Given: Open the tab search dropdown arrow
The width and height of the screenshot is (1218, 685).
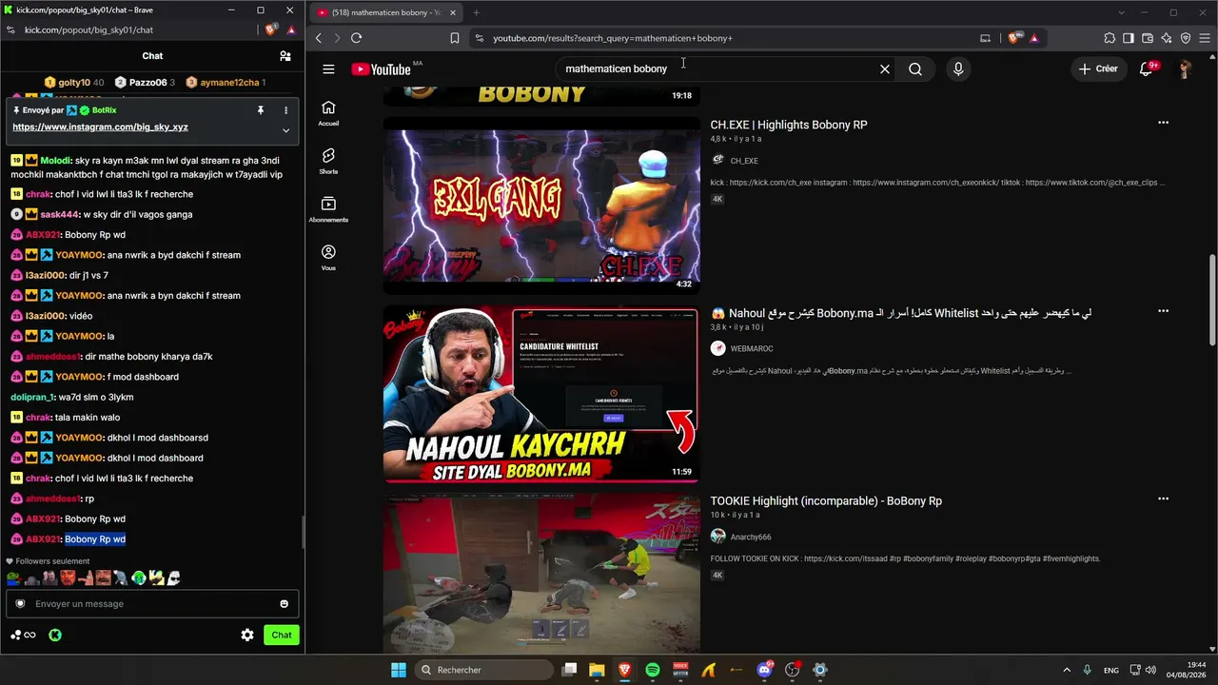Looking at the screenshot, I should (1122, 12).
